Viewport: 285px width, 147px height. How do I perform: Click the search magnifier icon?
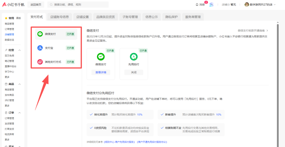coord(51,4)
